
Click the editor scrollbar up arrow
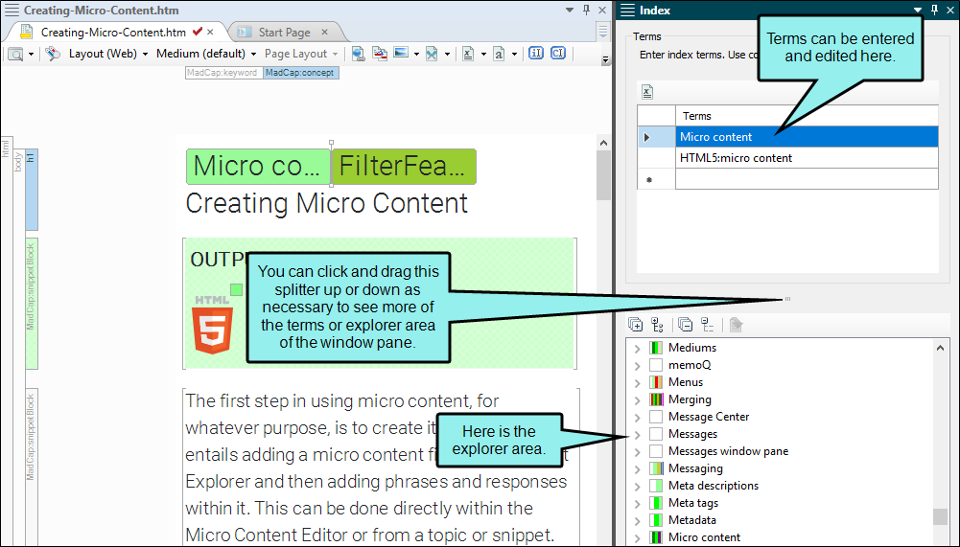603,143
